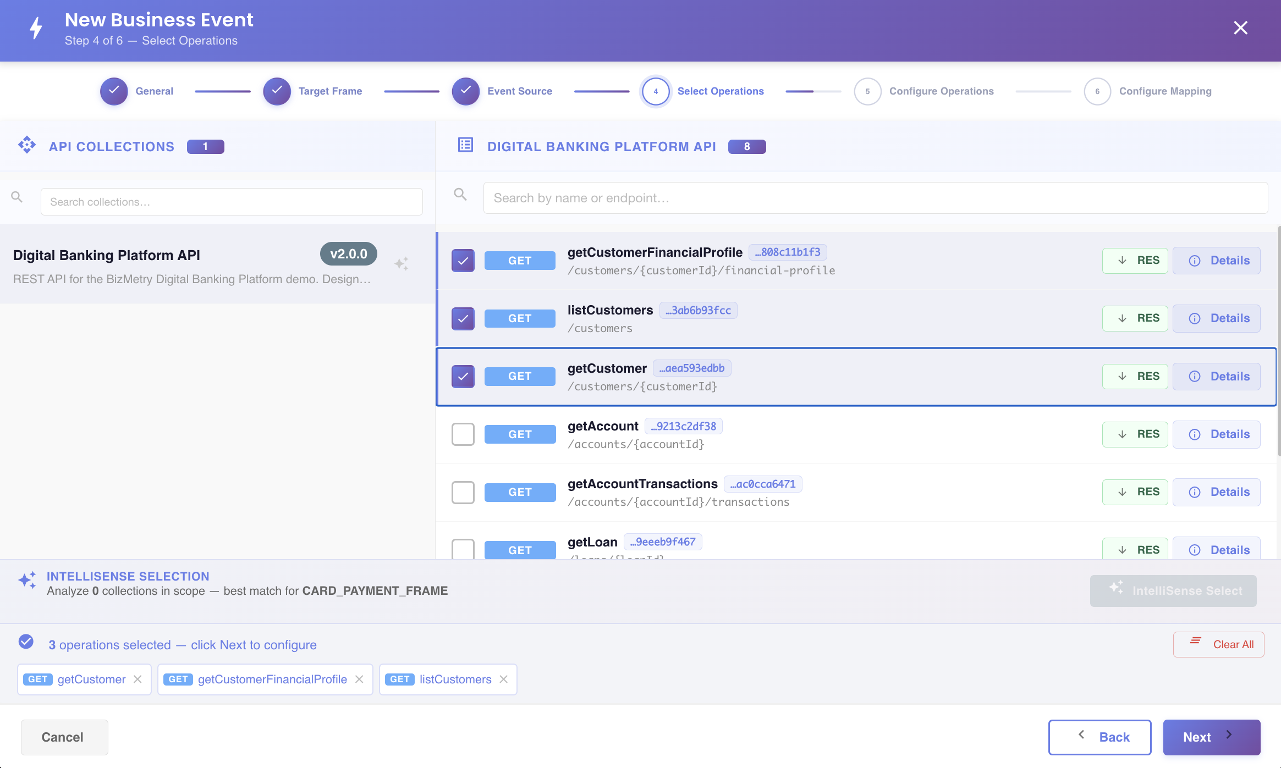Viewport: 1281px width, 768px height.
Task: Remove the getCustomer chip with its X
Action: click(138, 679)
